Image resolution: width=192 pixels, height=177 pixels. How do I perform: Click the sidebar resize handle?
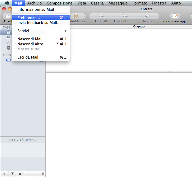point(43,174)
